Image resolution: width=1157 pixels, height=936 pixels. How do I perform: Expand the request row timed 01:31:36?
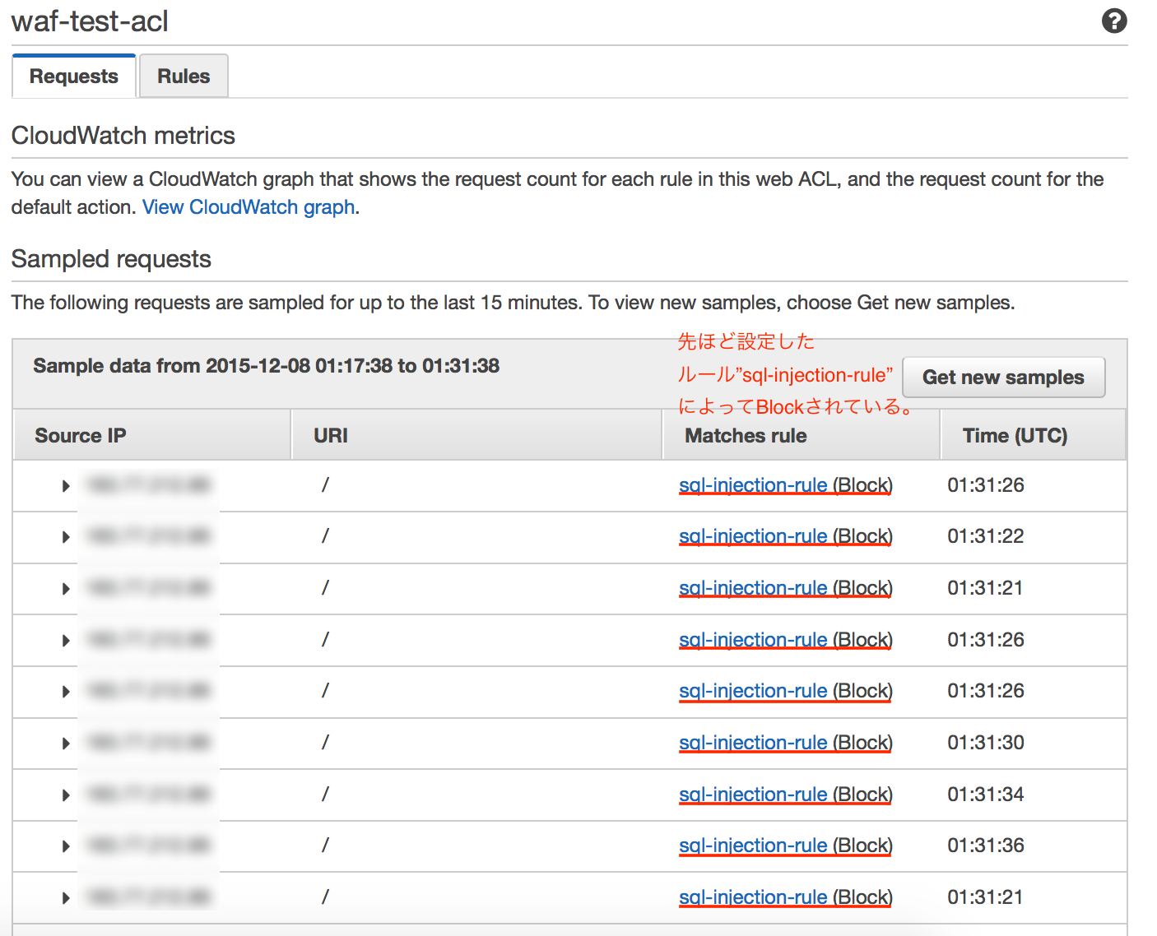pos(66,846)
